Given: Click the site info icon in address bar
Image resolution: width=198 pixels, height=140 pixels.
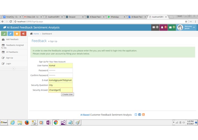Looking at the screenshot, I should pyautogui.click(x=15, y=22).
